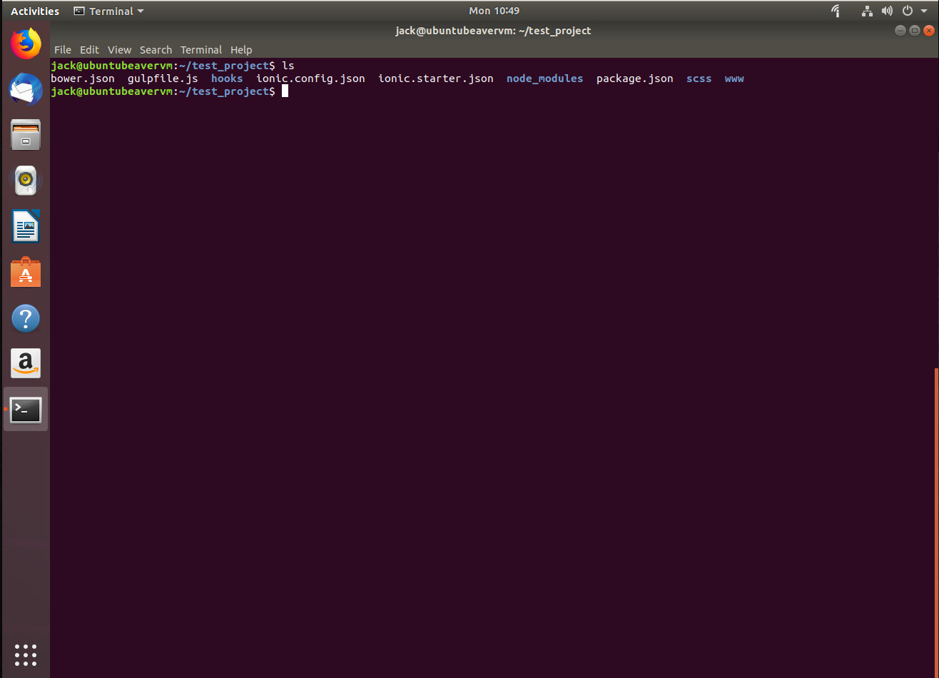Open the Help icon in dock
The width and height of the screenshot is (939, 678).
click(26, 318)
